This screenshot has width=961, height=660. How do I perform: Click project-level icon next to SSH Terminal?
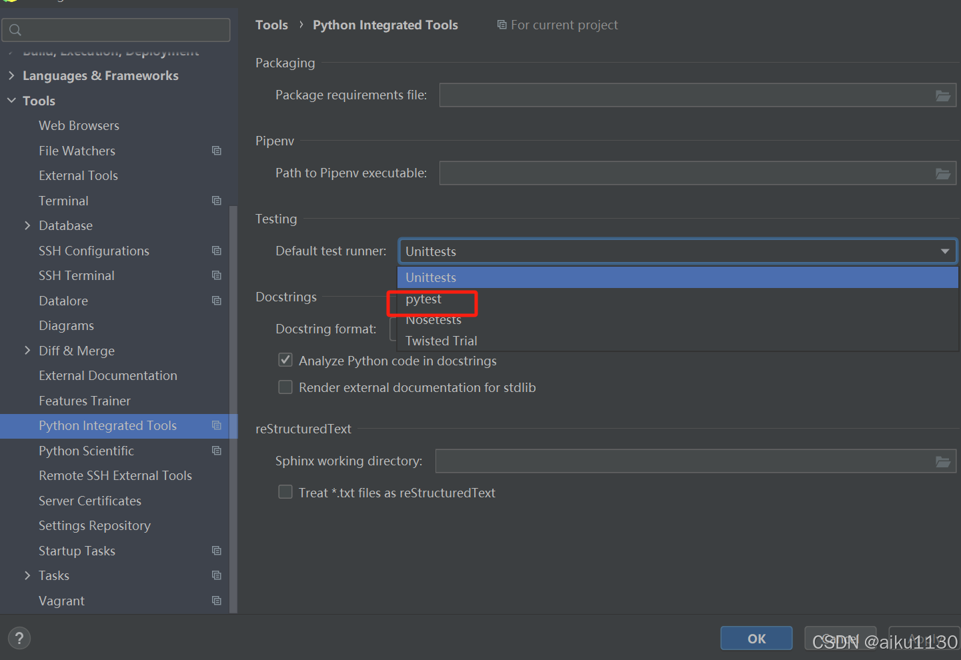tap(217, 275)
